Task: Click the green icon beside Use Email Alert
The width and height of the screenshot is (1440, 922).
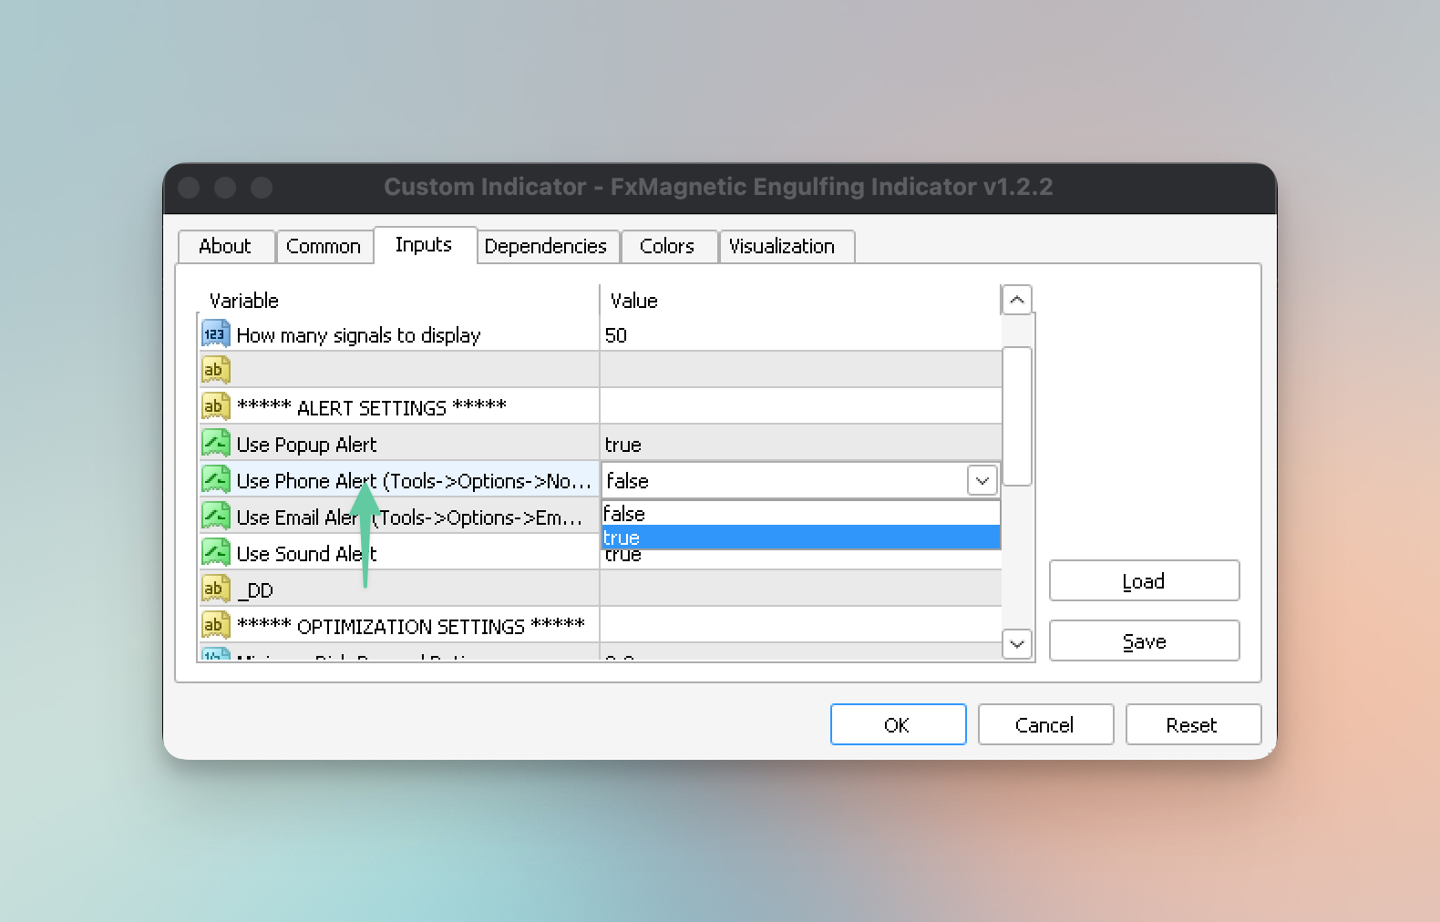Action: [215, 517]
